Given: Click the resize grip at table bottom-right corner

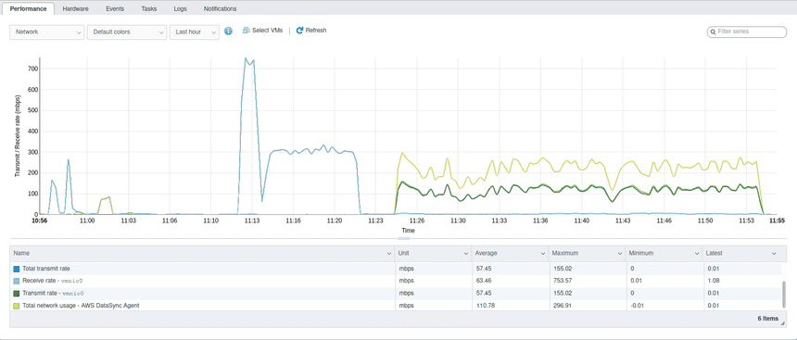Looking at the screenshot, I should [783, 323].
